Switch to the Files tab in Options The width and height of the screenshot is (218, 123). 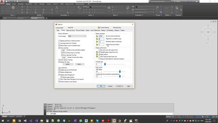tap(58, 30)
